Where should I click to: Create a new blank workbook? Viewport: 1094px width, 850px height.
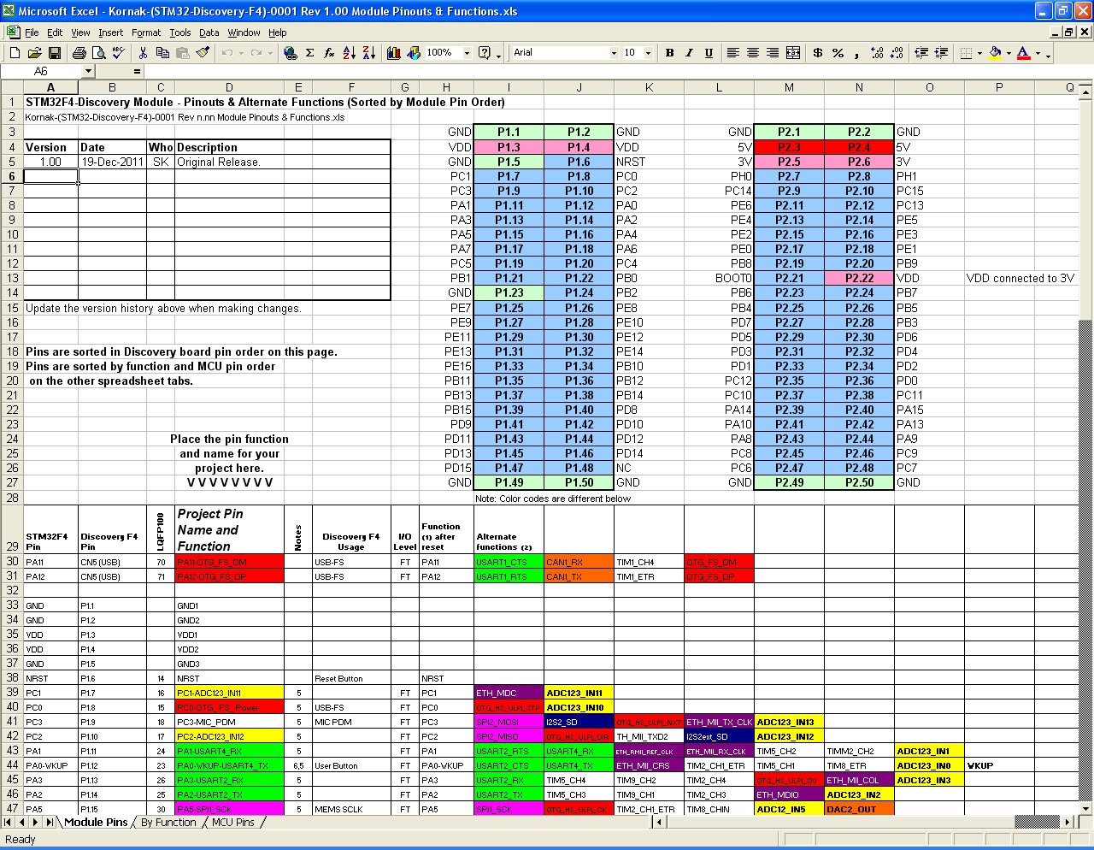click(x=16, y=53)
